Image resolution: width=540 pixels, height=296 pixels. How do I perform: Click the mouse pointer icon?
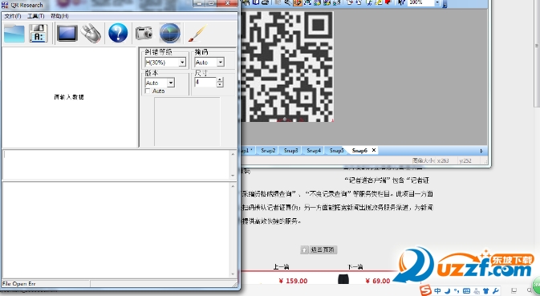[x=91, y=34]
